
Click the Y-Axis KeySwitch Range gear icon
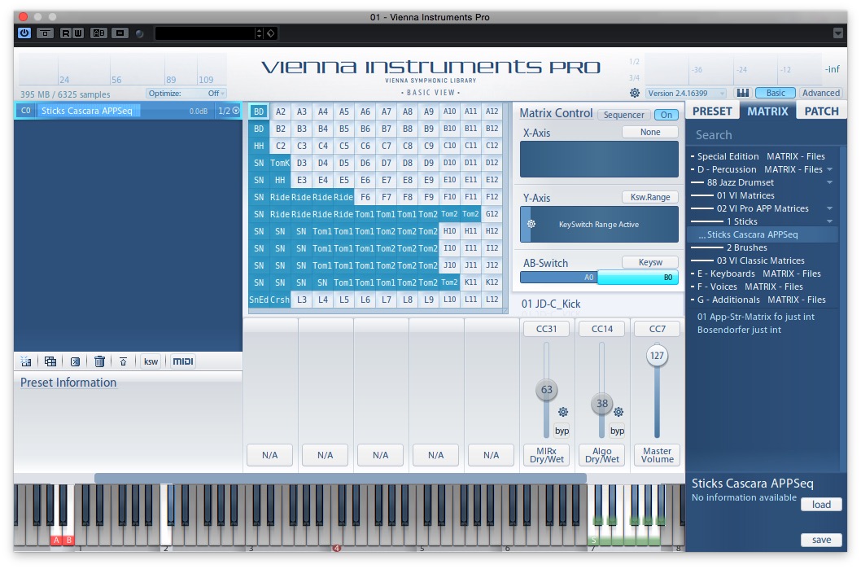click(531, 224)
